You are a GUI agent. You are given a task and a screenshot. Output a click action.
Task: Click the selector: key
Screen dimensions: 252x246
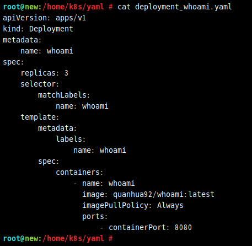[x=40, y=84]
